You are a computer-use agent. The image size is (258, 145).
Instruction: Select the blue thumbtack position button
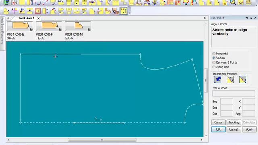[218, 79]
